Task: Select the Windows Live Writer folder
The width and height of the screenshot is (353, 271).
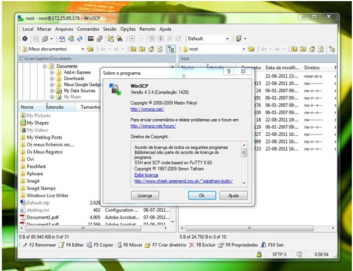Action: pos(48,195)
